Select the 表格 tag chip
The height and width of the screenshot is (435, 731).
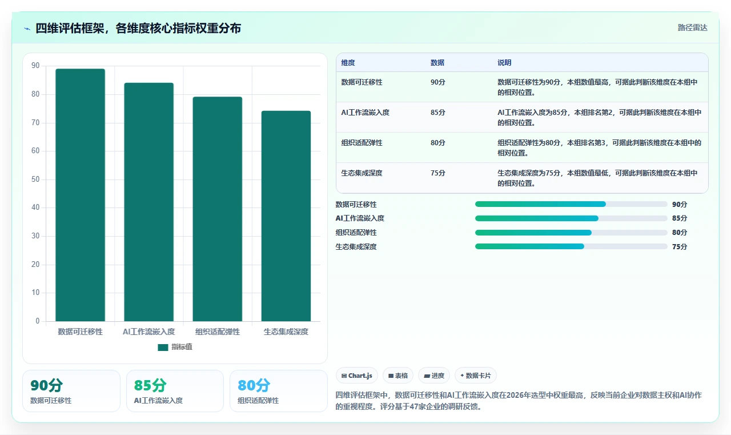(398, 376)
